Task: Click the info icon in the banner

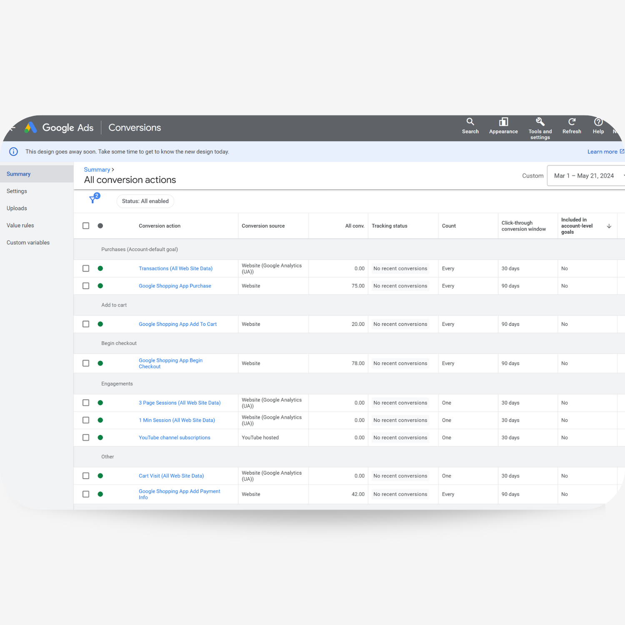Action: pos(13,152)
